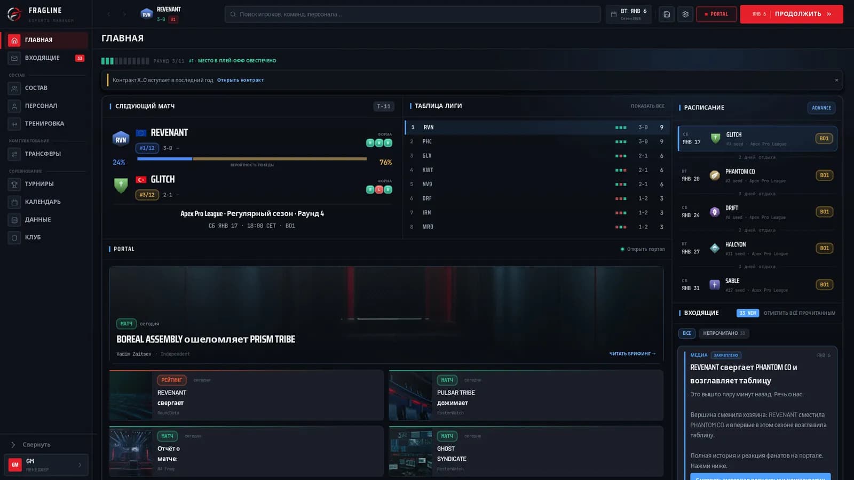The width and height of the screenshot is (854, 480).
Task: Select GLX row in league table
Action: [537, 156]
